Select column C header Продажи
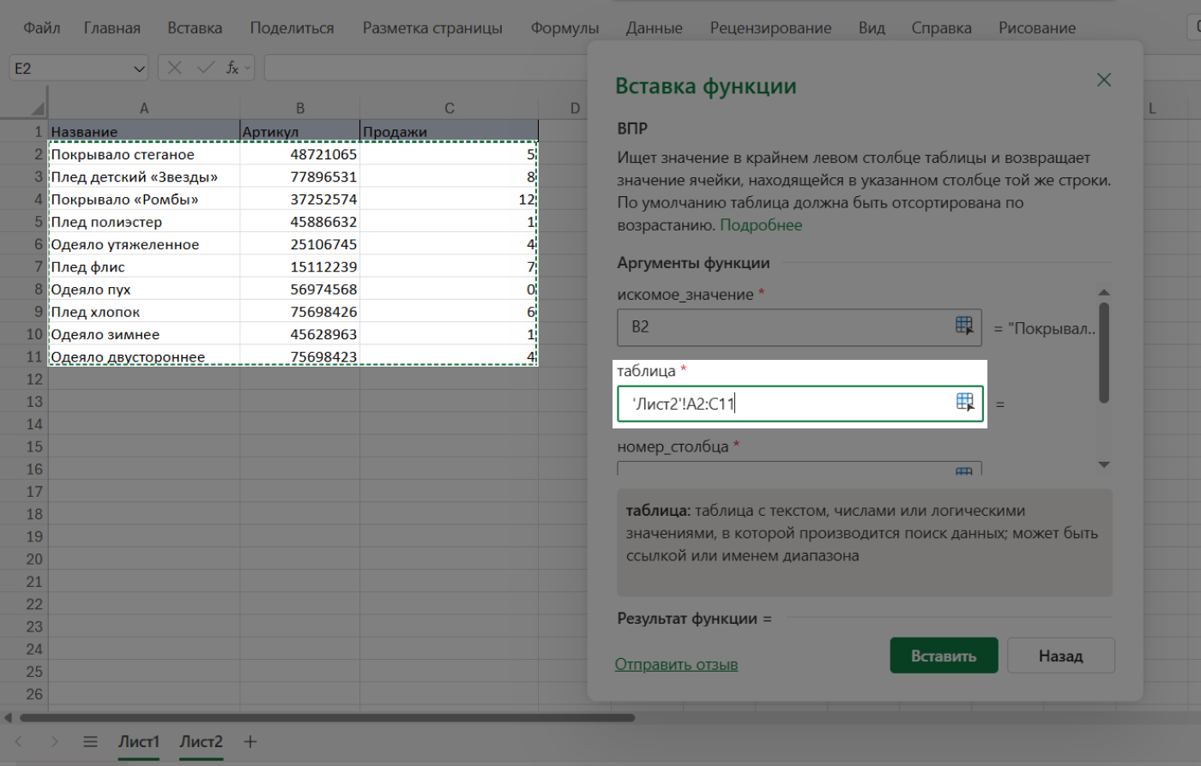This screenshot has width=1201, height=766. click(449, 108)
